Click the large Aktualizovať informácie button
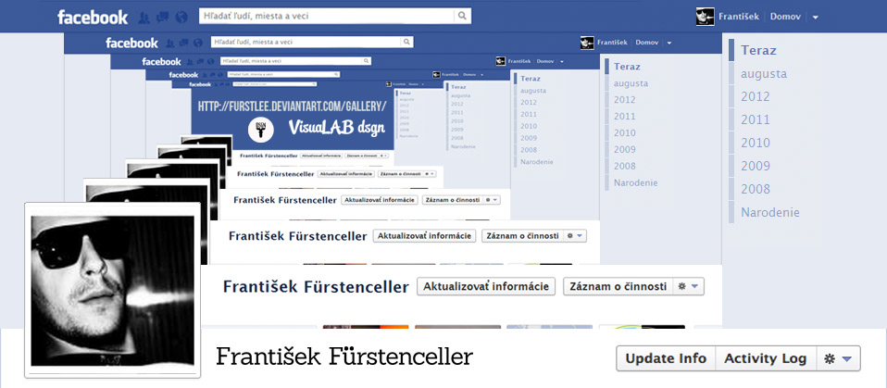The height and width of the screenshot is (388, 887). point(486,287)
